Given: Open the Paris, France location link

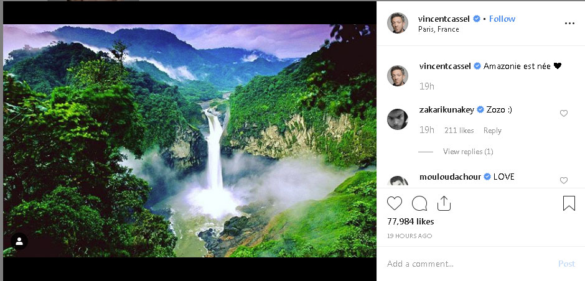Looking at the screenshot, I should click(438, 29).
